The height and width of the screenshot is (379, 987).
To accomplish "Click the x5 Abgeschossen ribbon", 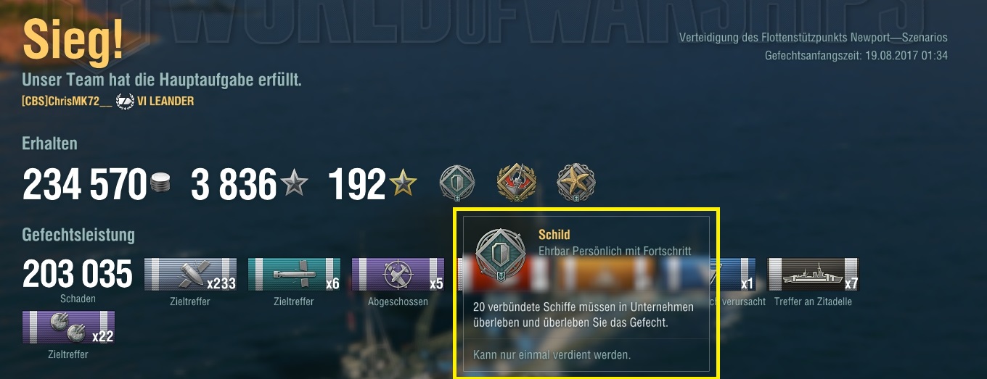I will pyautogui.click(x=398, y=275).
